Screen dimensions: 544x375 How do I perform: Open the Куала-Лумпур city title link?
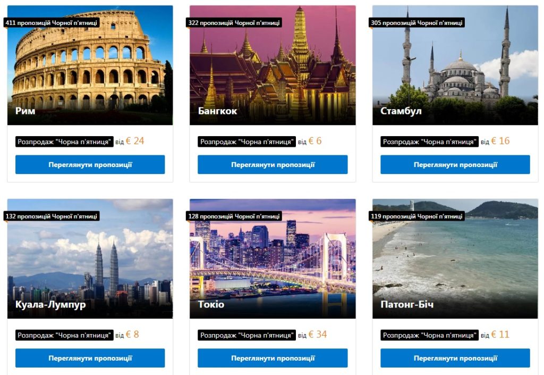click(x=50, y=304)
